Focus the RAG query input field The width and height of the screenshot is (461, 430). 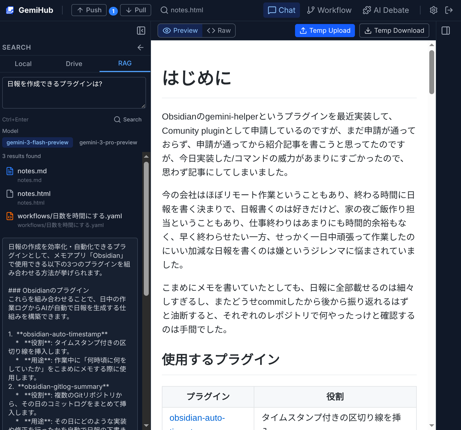tap(74, 93)
